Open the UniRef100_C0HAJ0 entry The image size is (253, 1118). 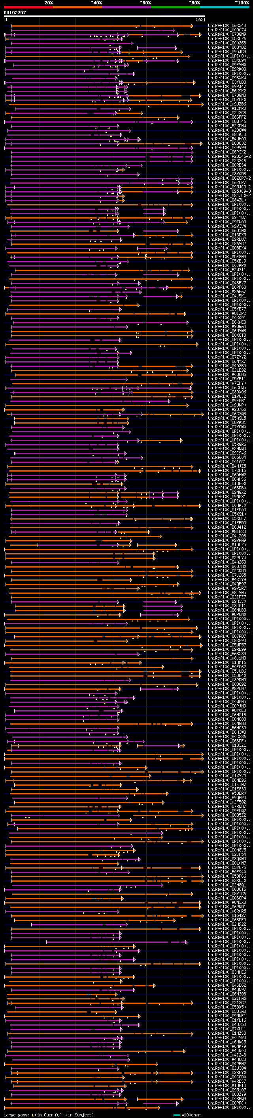point(227,506)
